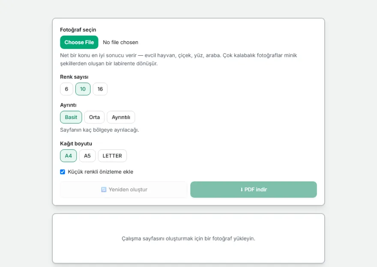This screenshot has width=377, height=267.
Task: Select A5 paper size
Action: pos(87,156)
